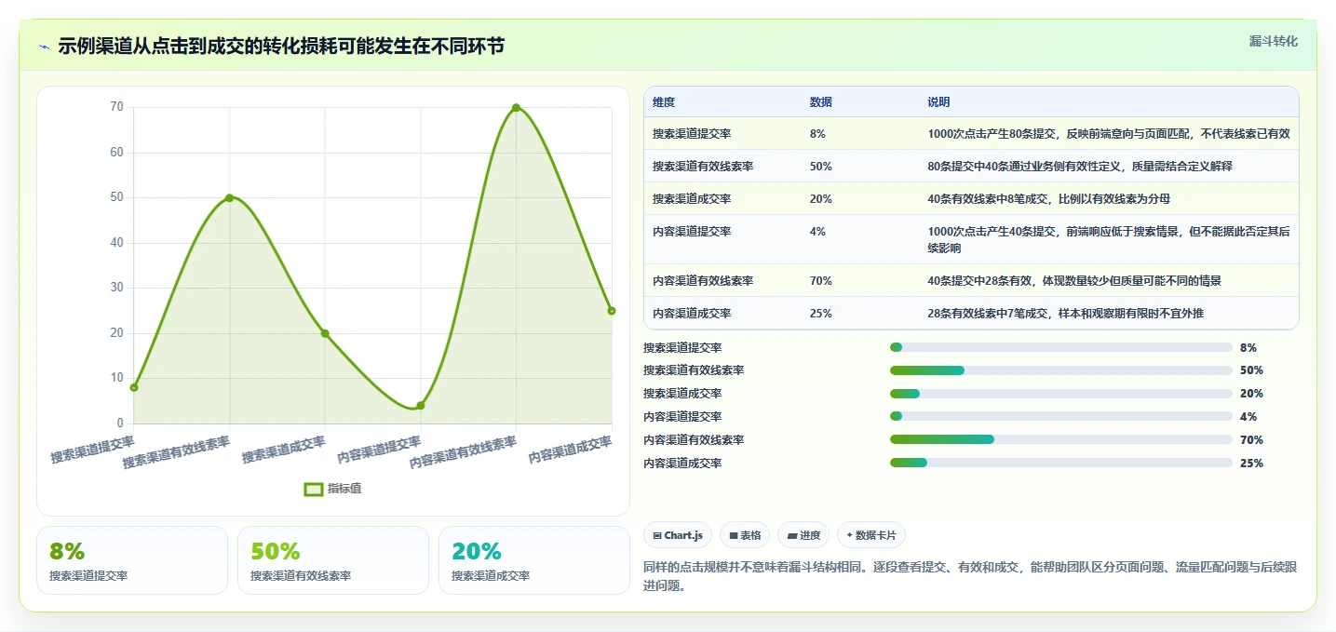Image resolution: width=1336 pixels, height=632 pixels.
Task: Click the 8% value in the table
Action: (817, 134)
